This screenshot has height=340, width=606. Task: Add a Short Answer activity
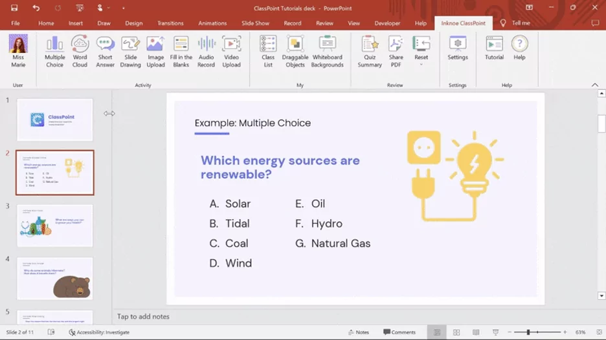[x=105, y=52]
